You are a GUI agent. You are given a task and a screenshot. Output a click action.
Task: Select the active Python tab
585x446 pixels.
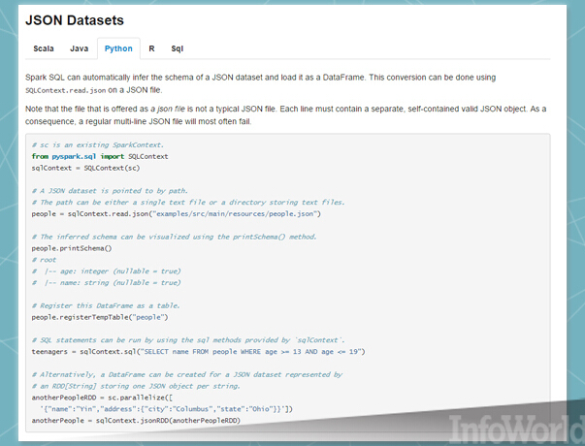pos(118,48)
